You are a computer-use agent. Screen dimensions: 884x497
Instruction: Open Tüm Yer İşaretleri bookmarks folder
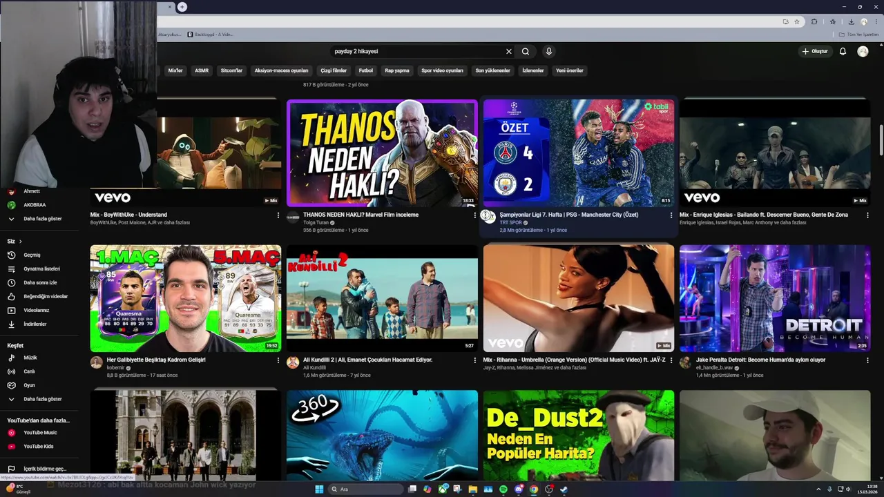[859, 35]
